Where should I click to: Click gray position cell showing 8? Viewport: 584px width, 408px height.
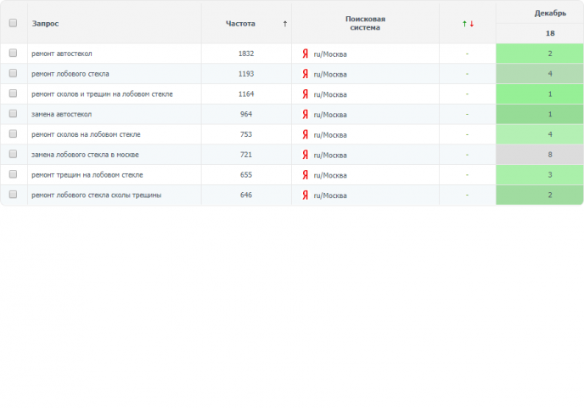(539, 155)
